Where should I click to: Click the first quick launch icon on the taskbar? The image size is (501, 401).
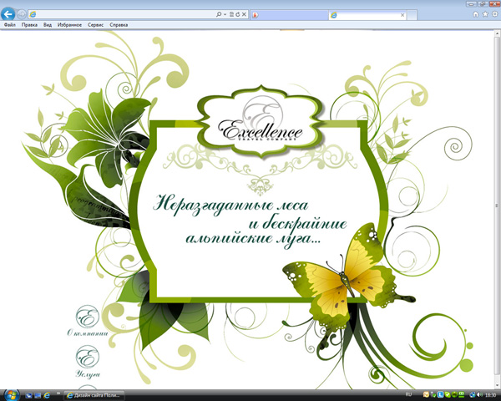coord(28,395)
